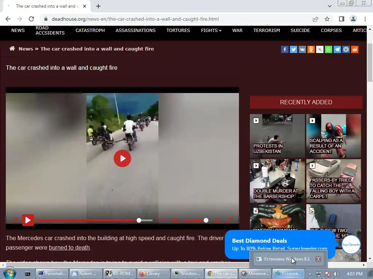The width and height of the screenshot is (373, 279).
Task: Click the home icon in breadcrumb
Action: 12,49
